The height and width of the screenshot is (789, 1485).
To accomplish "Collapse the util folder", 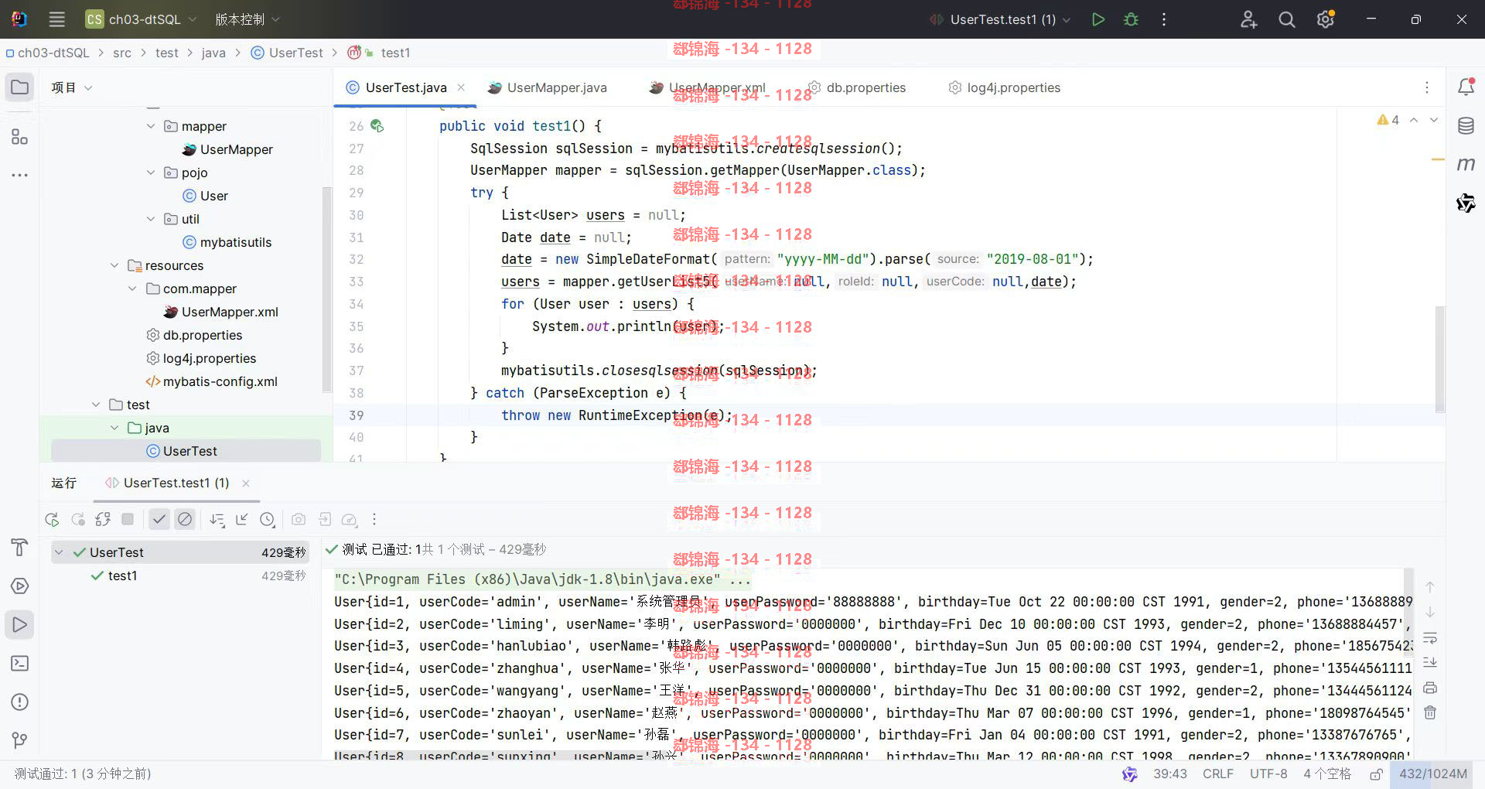I will (x=151, y=219).
